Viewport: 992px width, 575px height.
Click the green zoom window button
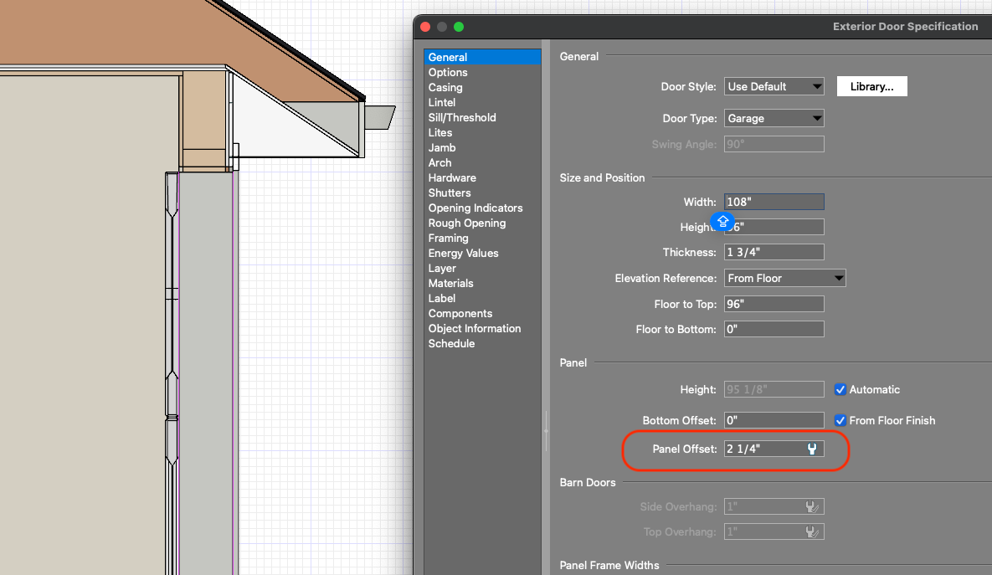click(x=459, y=27)
